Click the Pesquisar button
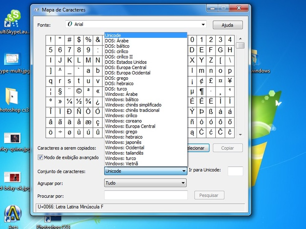Screen dimensions: 306x229 pos(209,195)
